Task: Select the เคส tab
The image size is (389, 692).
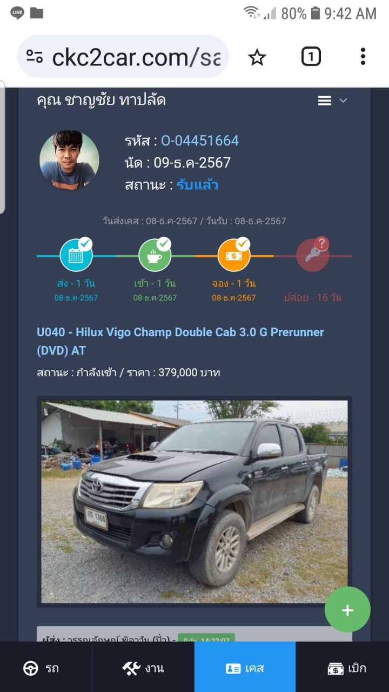Action: point(245,668)
